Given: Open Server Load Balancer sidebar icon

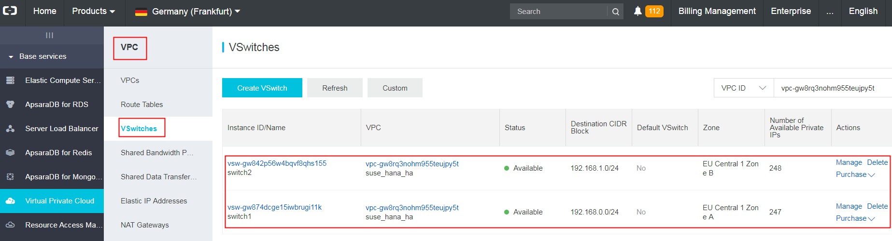Looking at the screenshot, I should coord(10,129).
